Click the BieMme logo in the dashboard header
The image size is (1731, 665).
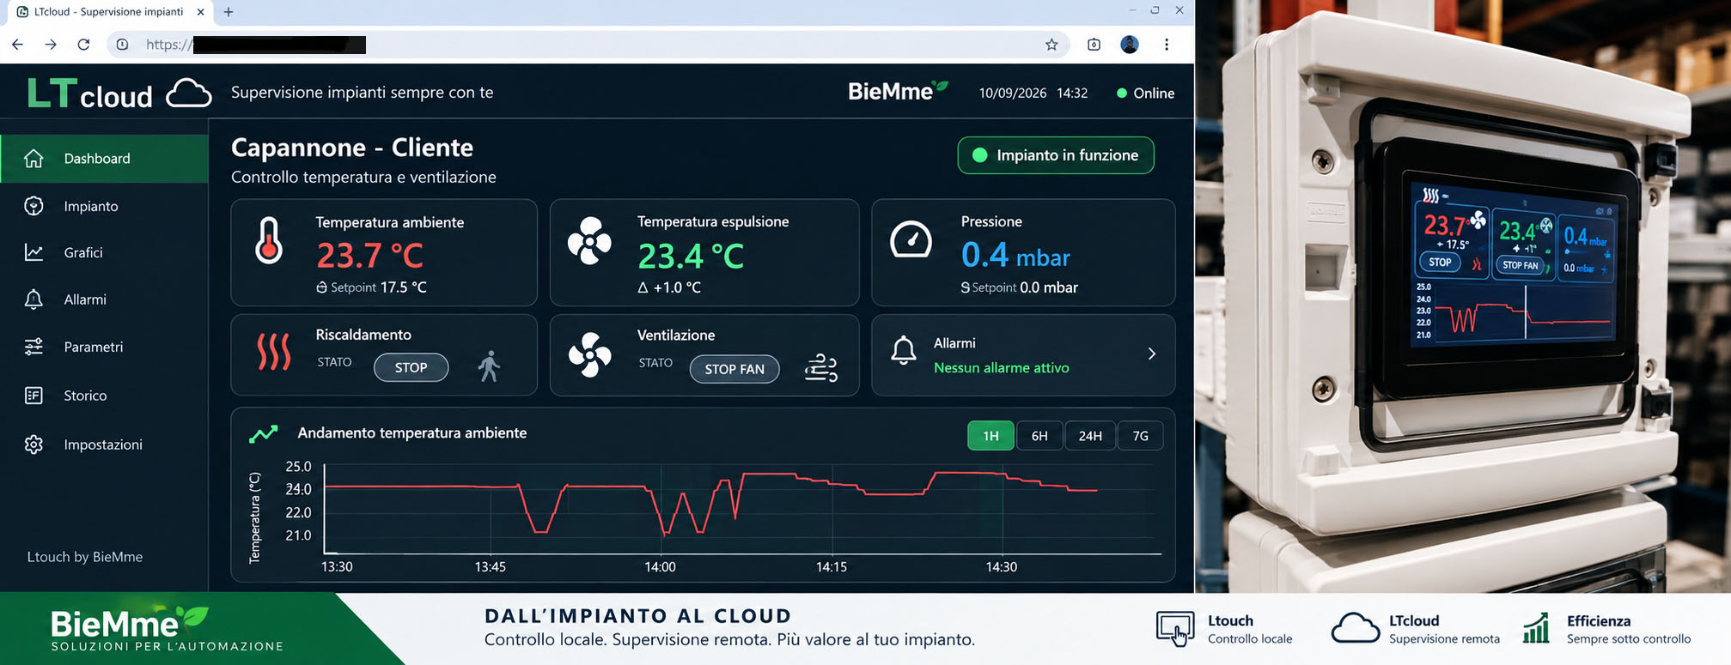point(898,91)
